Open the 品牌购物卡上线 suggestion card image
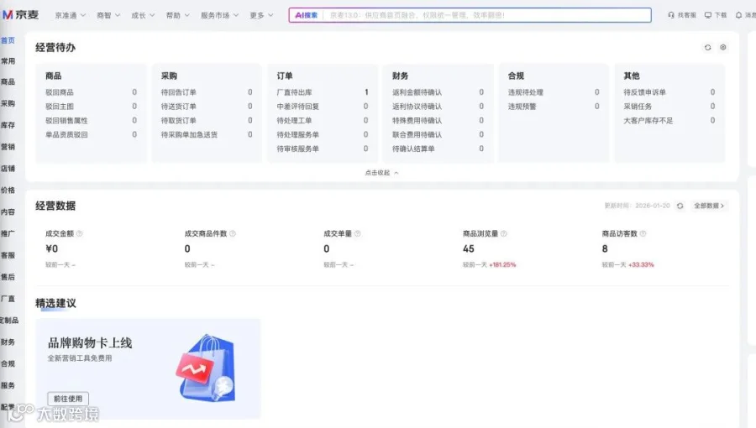 click(x=207, y=368)
